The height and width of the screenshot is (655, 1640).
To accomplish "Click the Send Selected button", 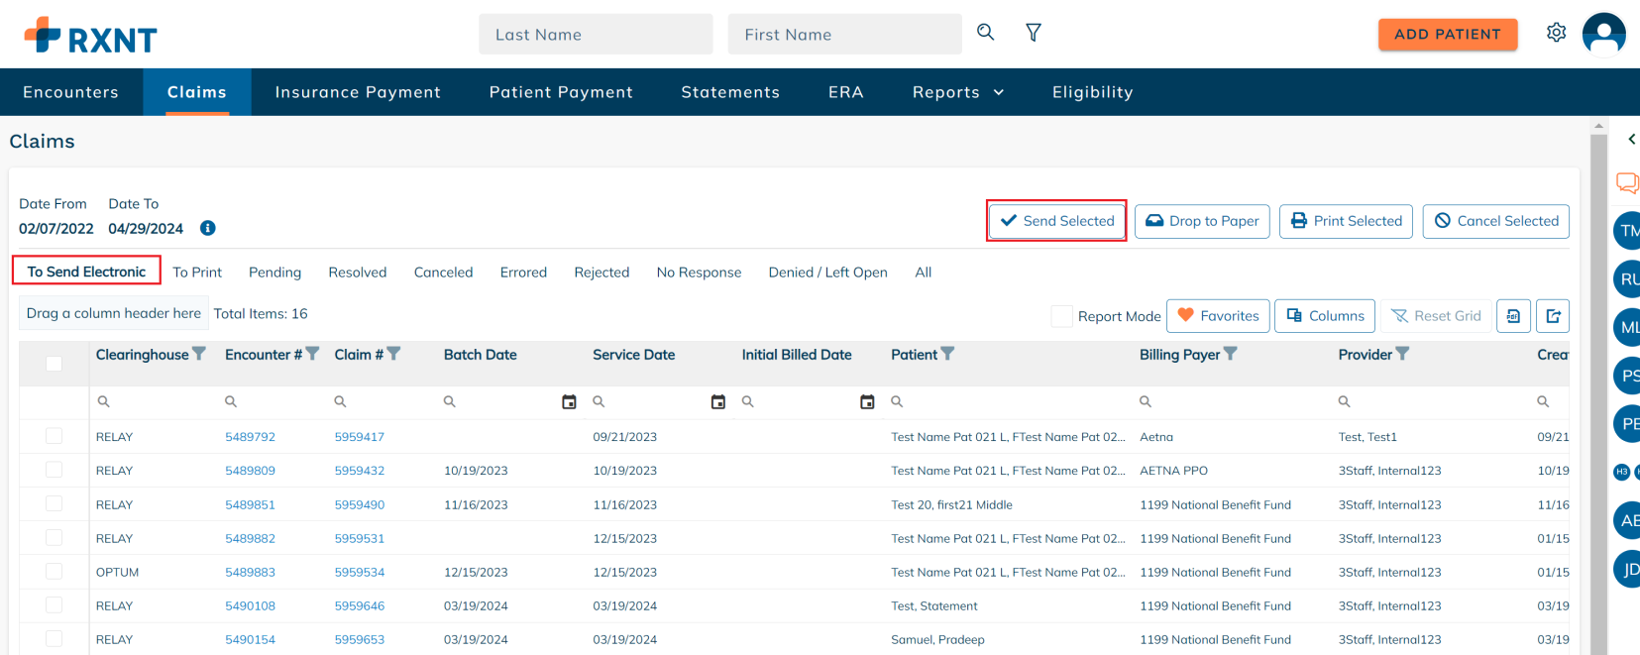I will 1056,221.
